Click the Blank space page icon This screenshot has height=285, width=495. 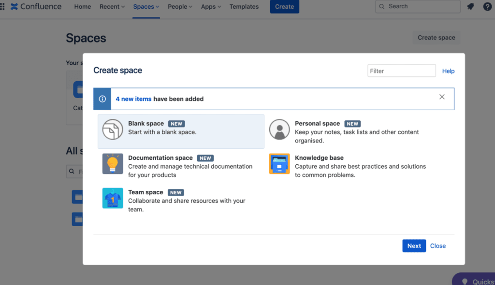click(113, 129)
